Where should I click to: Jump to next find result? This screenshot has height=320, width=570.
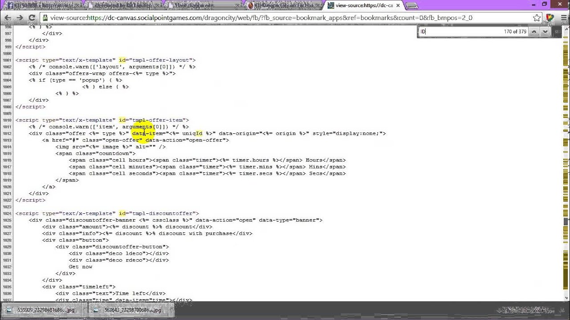[545, 32]
